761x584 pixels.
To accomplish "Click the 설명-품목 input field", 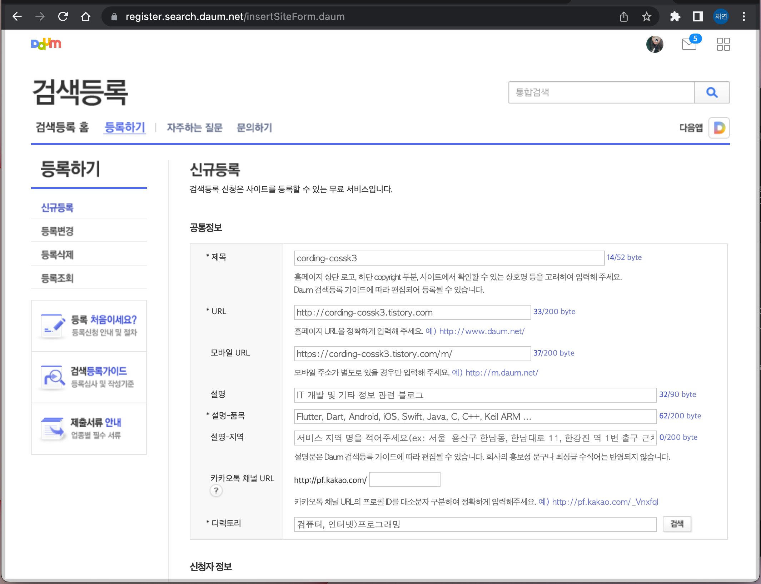I will coord(475,417).
